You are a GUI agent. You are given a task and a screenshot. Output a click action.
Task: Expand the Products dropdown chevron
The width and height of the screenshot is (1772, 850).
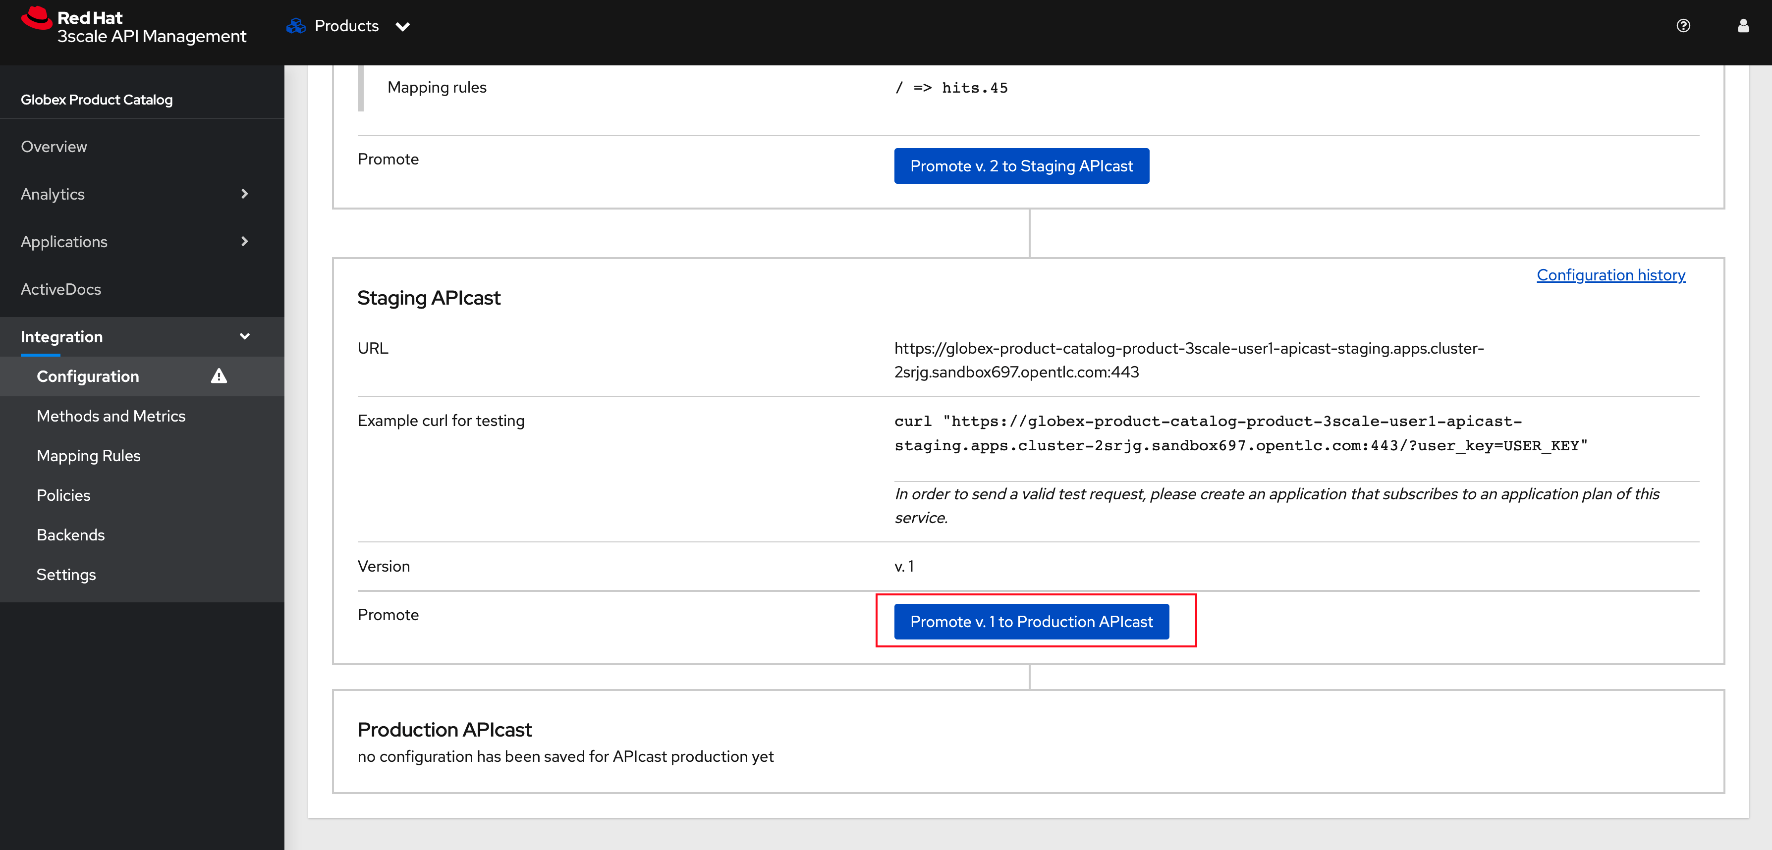[402, 27]
